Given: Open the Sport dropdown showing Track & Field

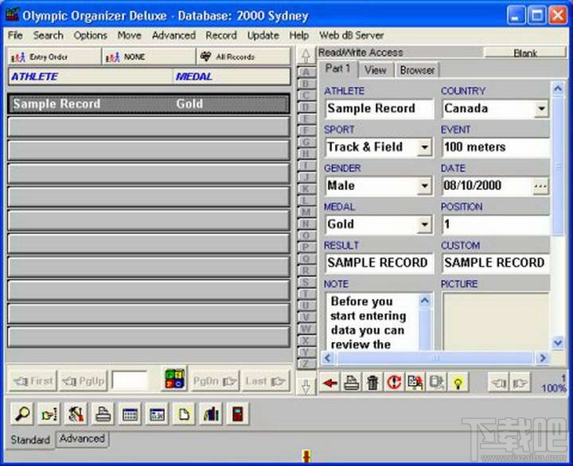Looking at the screenshot, I should (x=424, y=147).
